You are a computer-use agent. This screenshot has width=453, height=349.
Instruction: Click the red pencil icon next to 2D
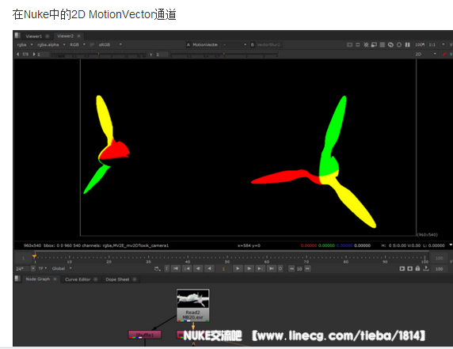tap(444, 54)
